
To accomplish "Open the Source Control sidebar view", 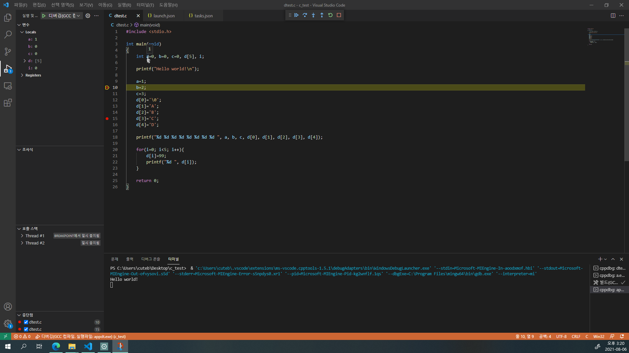I will pyautogui.click(x=8, y=51).
